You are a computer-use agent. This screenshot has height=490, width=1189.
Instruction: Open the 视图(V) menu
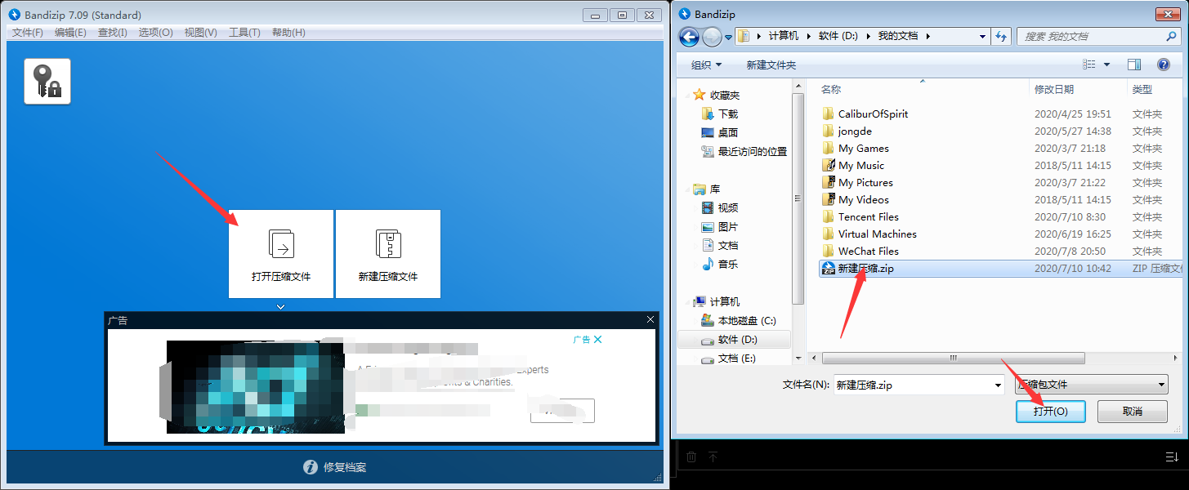200,33
